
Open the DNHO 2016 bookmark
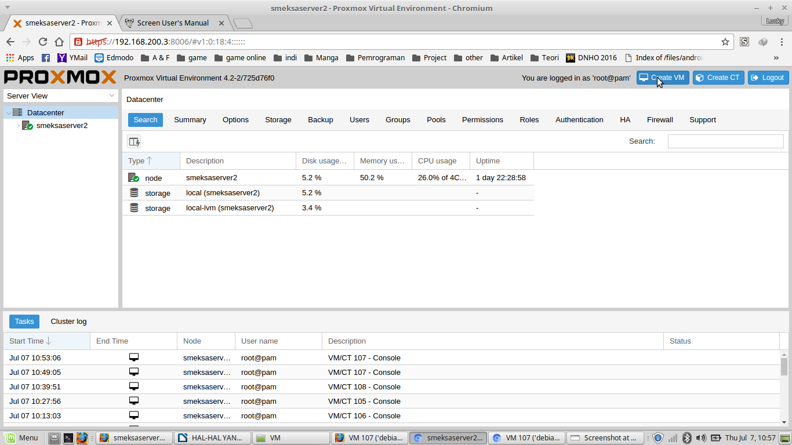pyautogui.click(x=591, y=58)
